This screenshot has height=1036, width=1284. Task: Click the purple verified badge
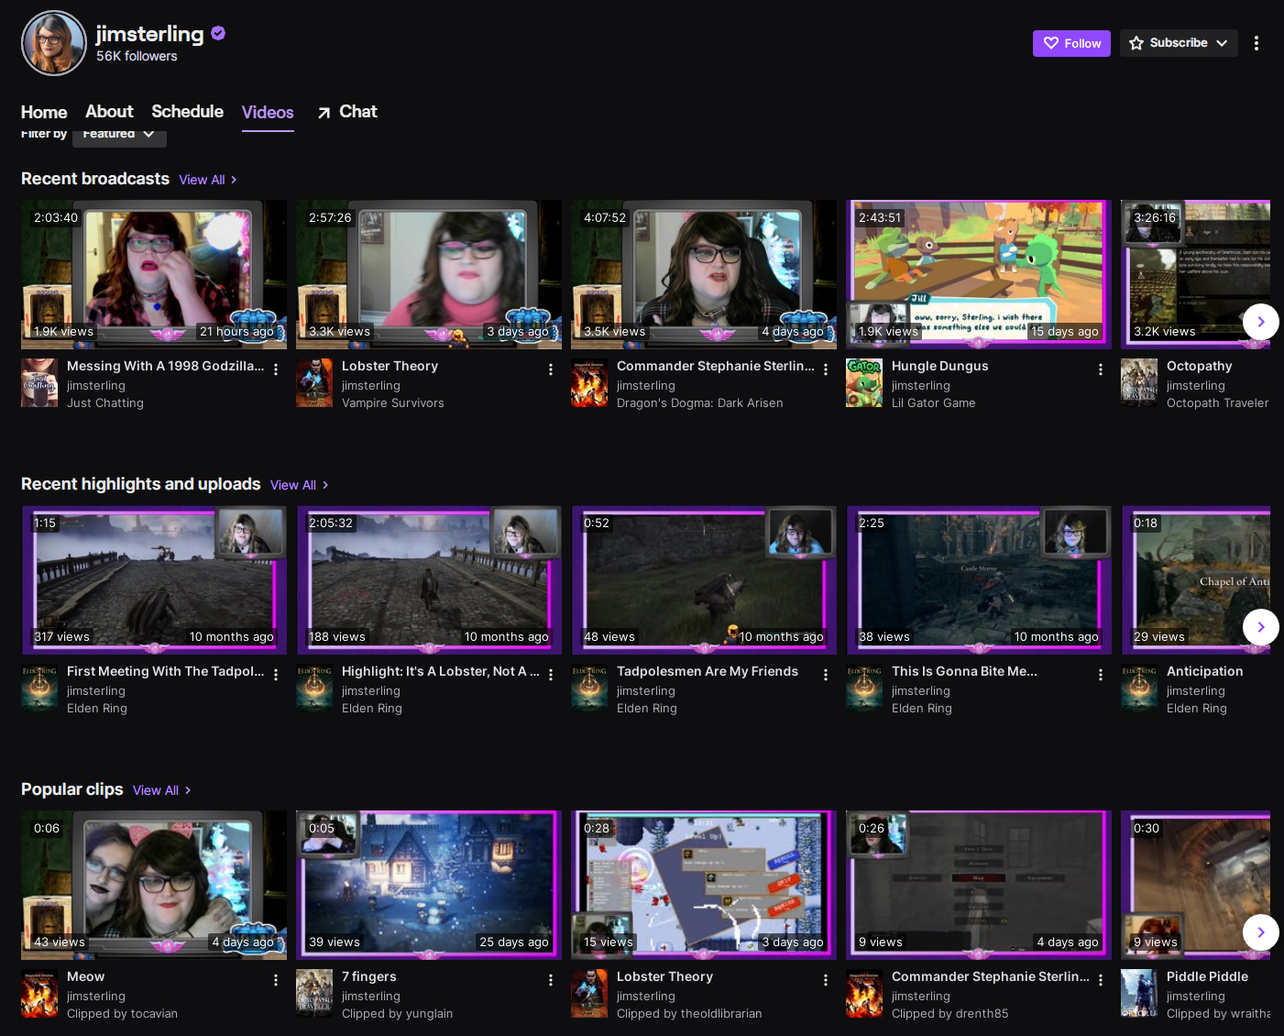pos(218,33)
